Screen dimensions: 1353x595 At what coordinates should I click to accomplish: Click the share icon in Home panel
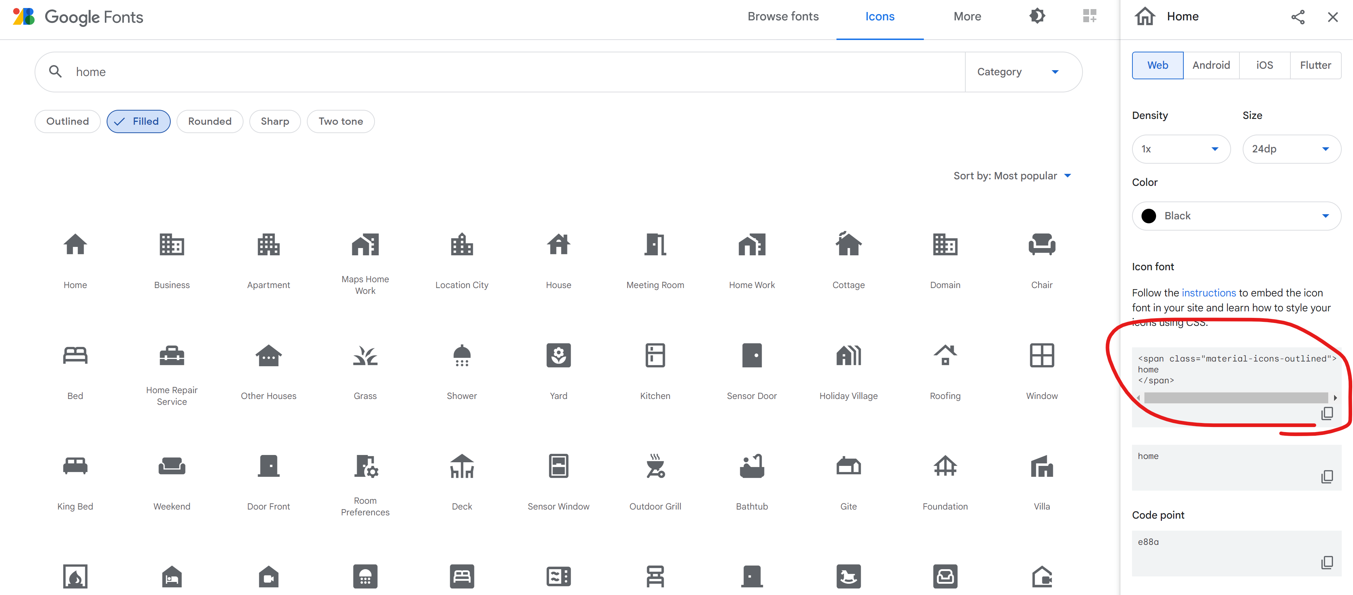tap(1297, 17)
